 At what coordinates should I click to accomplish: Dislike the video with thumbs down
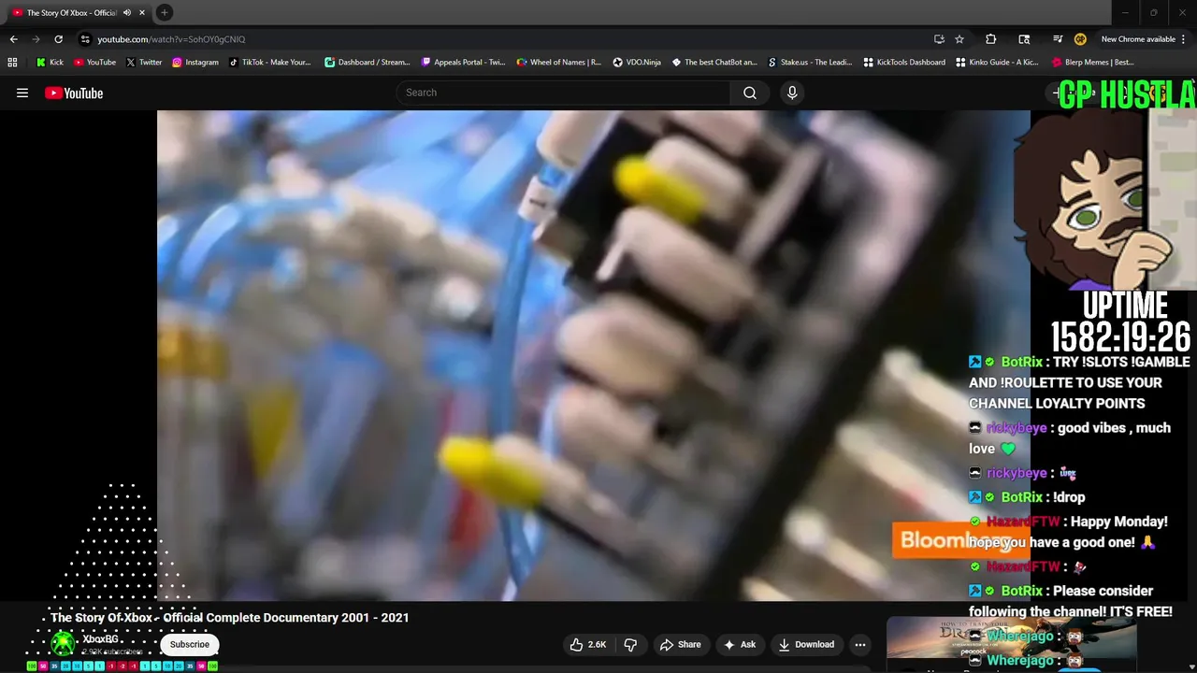point(631,644)
